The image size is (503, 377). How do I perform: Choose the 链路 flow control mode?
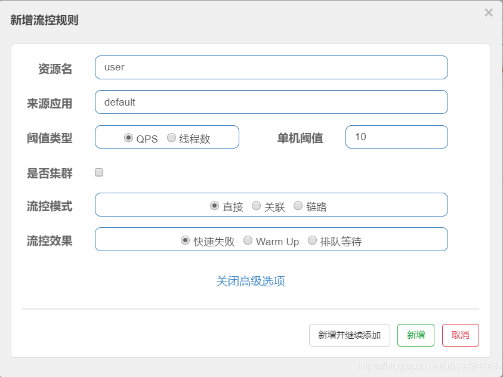(298, 205)
